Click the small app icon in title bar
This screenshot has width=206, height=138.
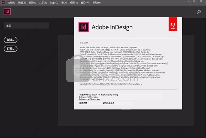(3, 2)
